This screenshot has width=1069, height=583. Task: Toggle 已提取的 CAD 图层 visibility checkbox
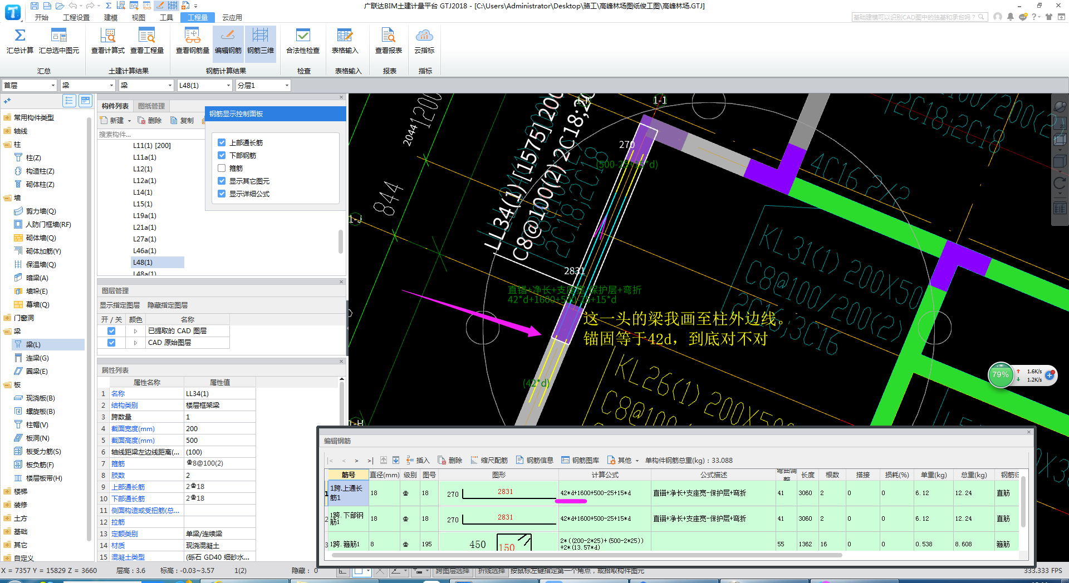tap(111, 331)
